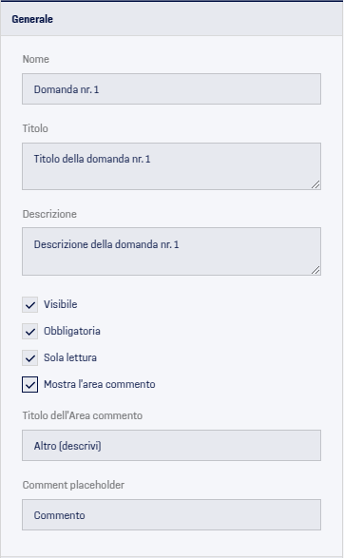Click the Obbligatoria text label

pos(72,331)
